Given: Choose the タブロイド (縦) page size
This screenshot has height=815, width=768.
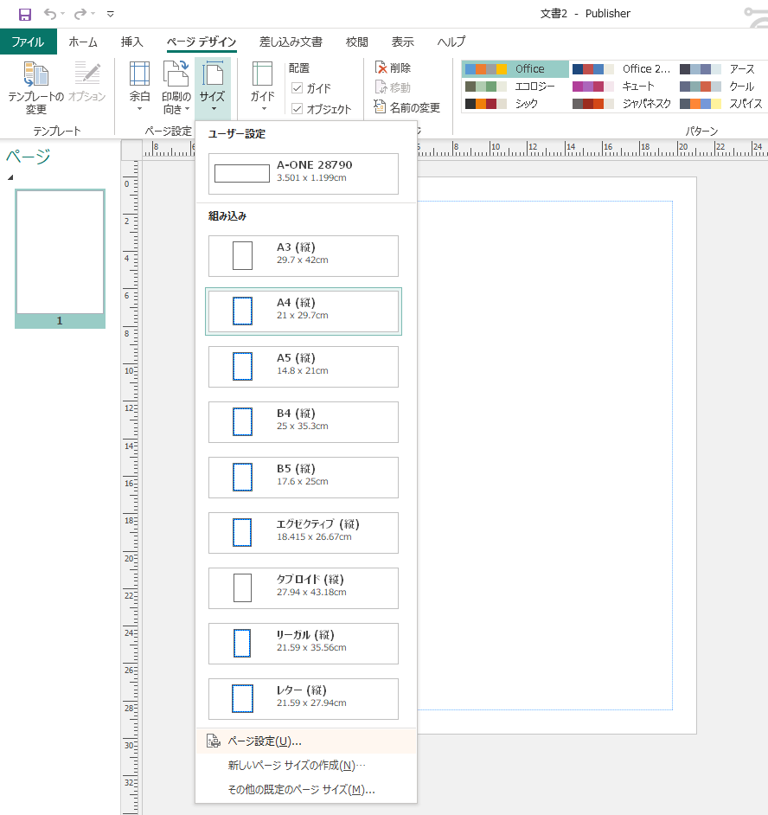Looking at the screenshot, I should pos(304,587).
